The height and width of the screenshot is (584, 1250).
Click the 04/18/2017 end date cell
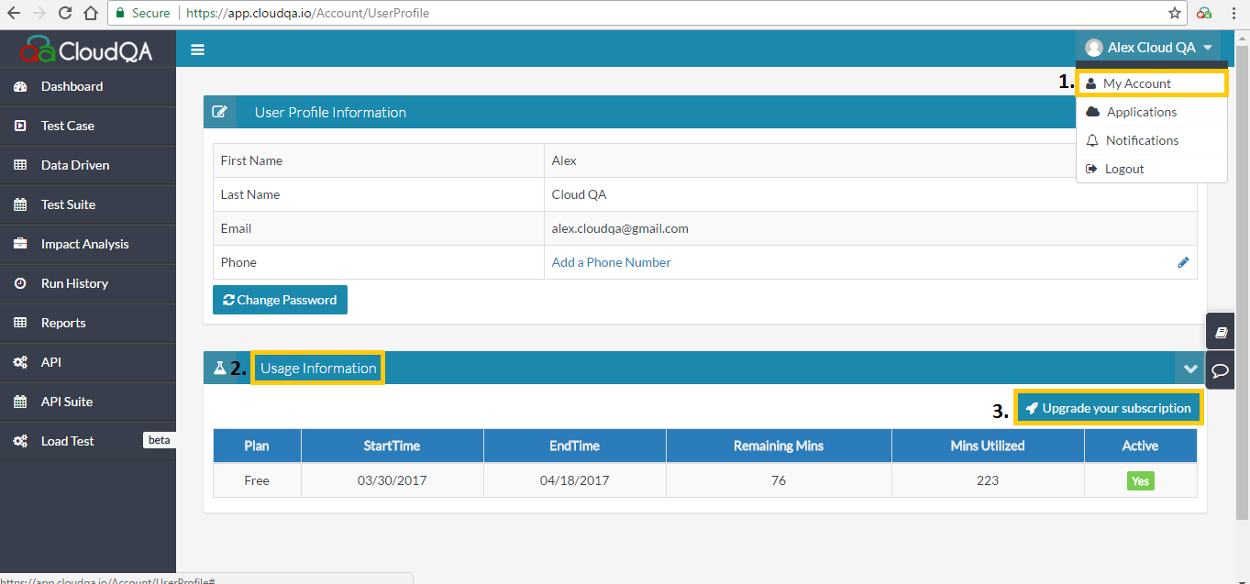574,480
